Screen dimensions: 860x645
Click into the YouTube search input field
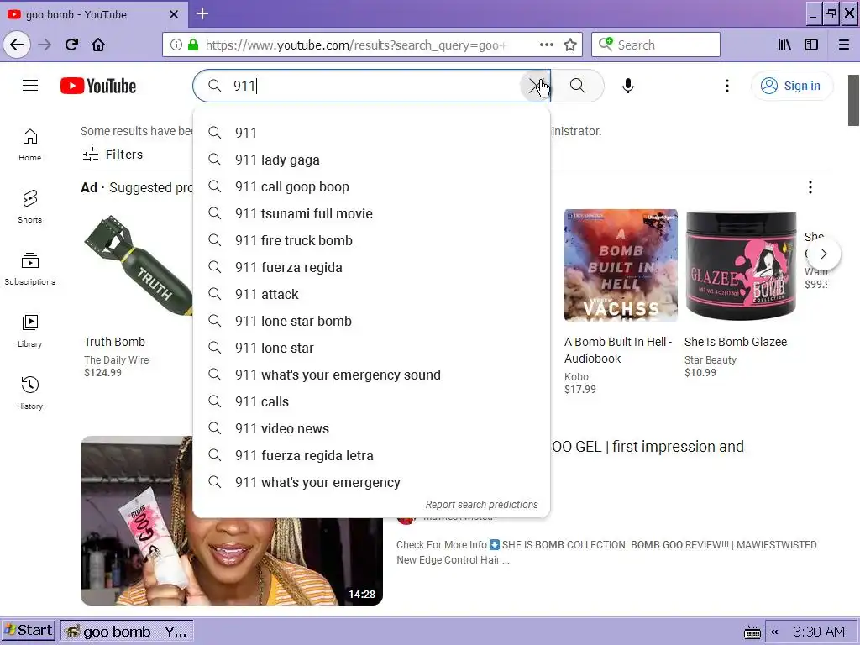[x=373, y=86]
